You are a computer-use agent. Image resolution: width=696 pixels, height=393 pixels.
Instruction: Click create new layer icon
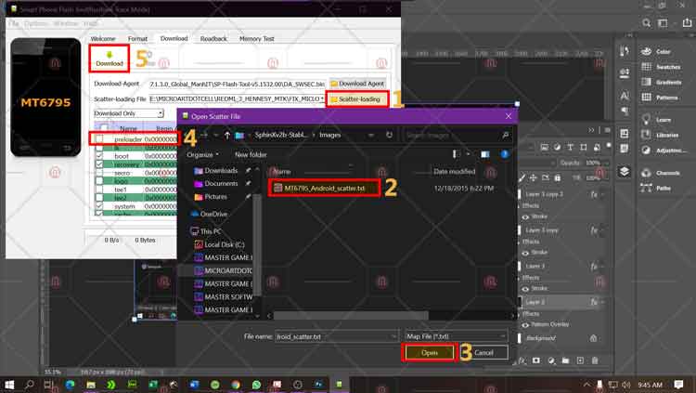click(580, 360)
